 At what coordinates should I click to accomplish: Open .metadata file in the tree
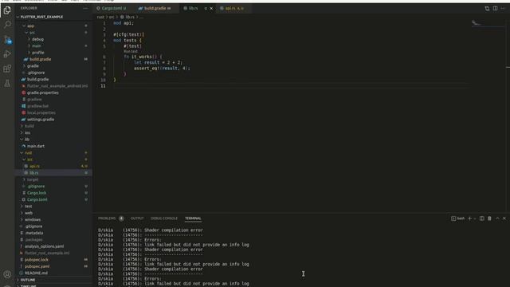tap(33, 233)
